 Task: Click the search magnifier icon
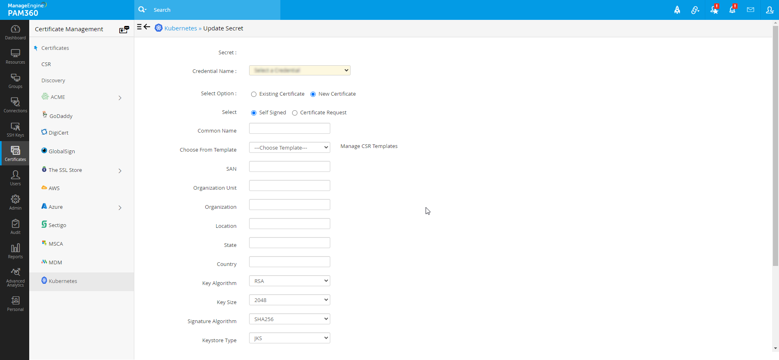(142, 10)
